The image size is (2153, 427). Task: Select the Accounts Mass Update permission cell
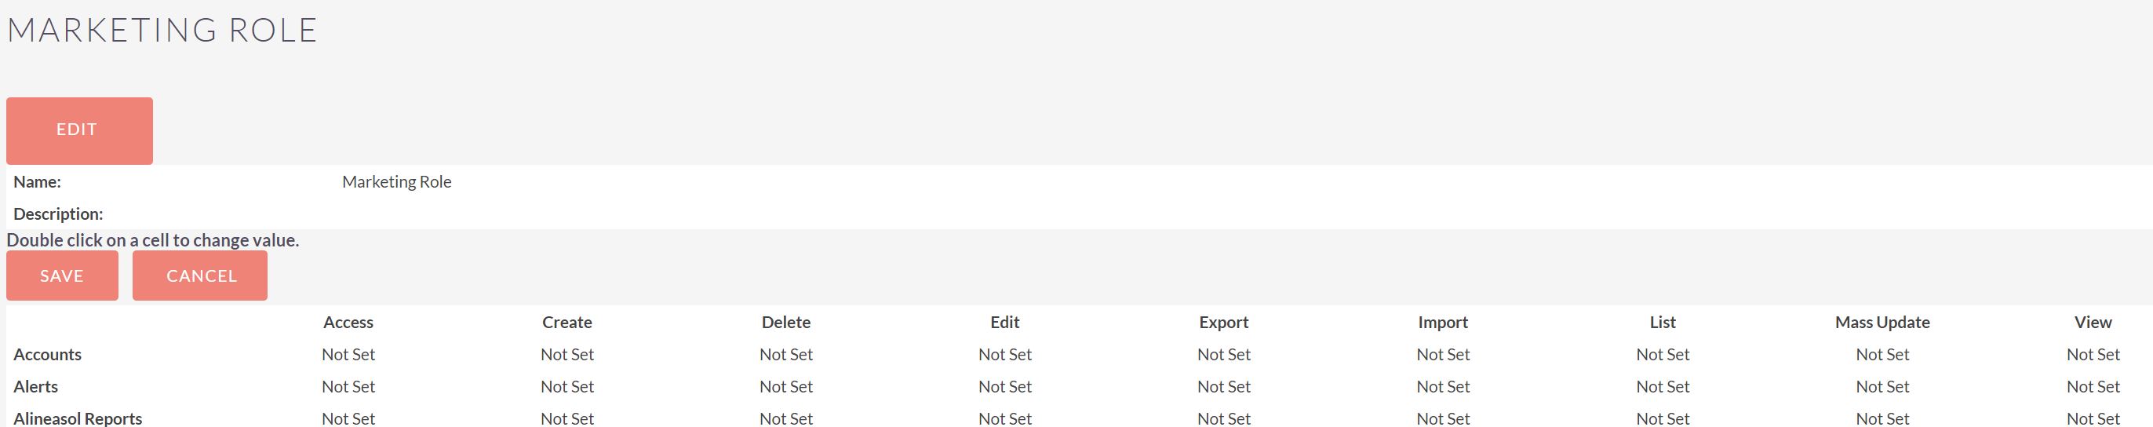point(1883,354)
